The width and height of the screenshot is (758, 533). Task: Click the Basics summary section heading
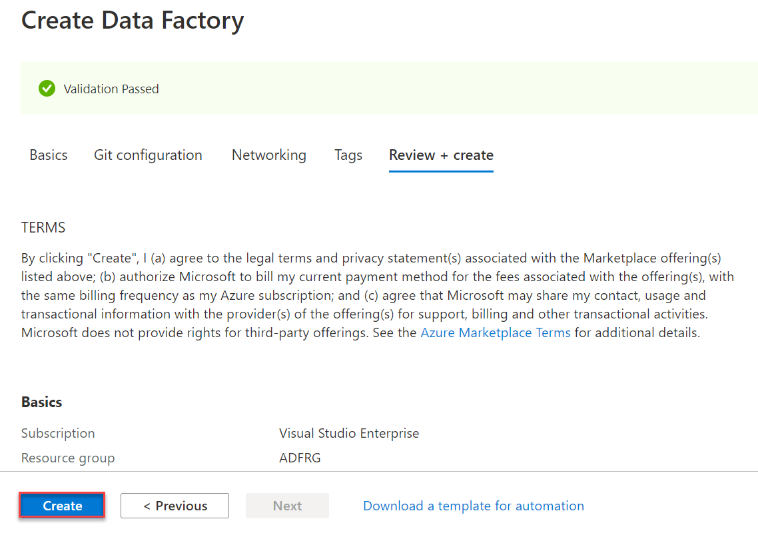tap(42, 402)
